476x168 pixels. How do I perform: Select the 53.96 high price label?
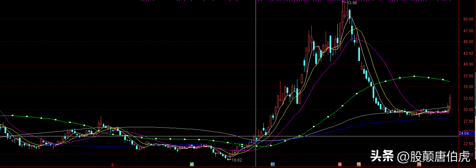(352, 3)
